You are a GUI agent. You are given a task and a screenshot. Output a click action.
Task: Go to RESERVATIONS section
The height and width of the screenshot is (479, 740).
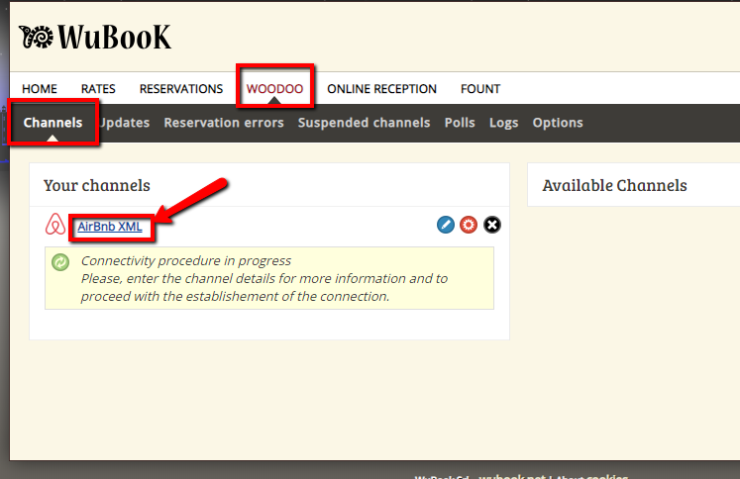tap(181, 89)
